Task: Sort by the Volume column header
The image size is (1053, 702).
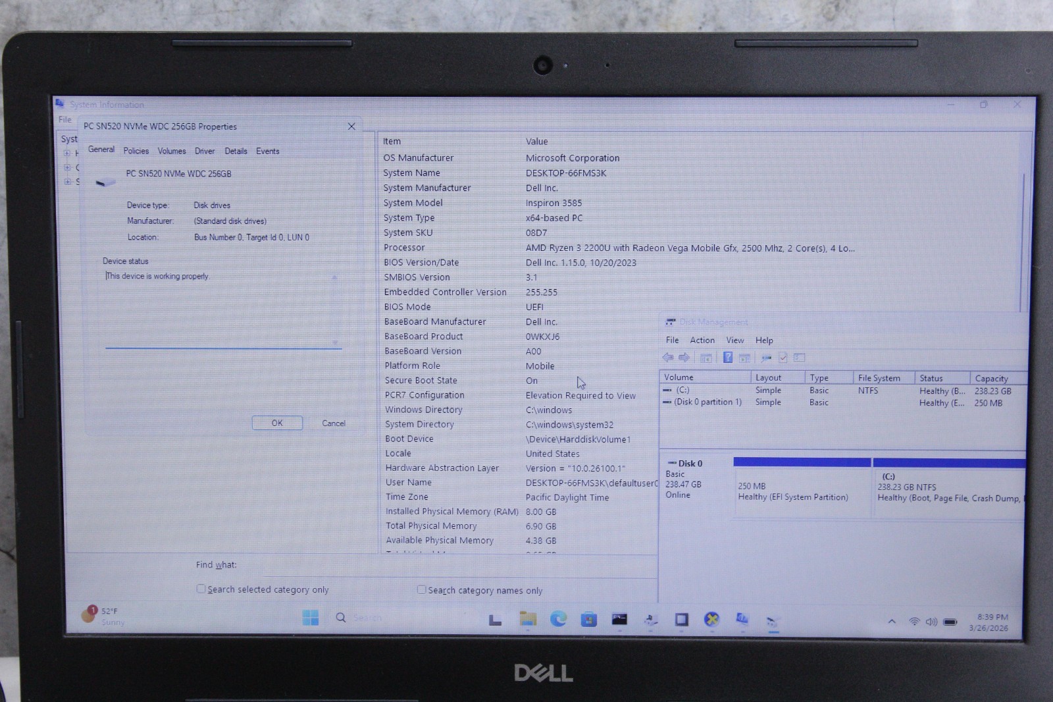Action: point(705,377)
